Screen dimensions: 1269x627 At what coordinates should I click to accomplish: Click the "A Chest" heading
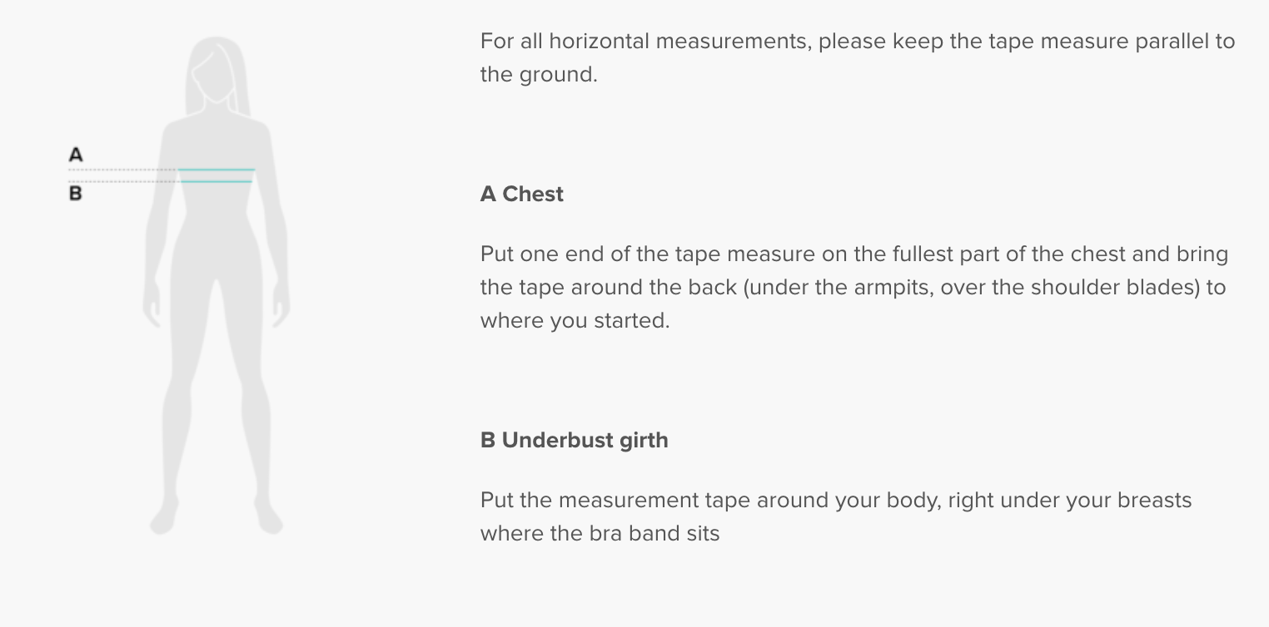(522, 194)
